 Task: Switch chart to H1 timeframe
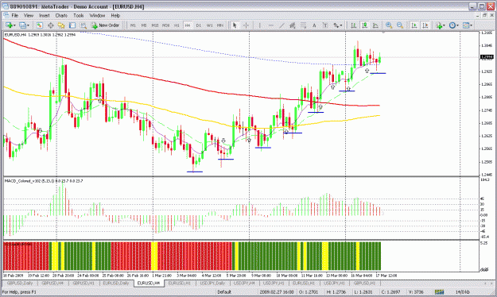(177, 25)
